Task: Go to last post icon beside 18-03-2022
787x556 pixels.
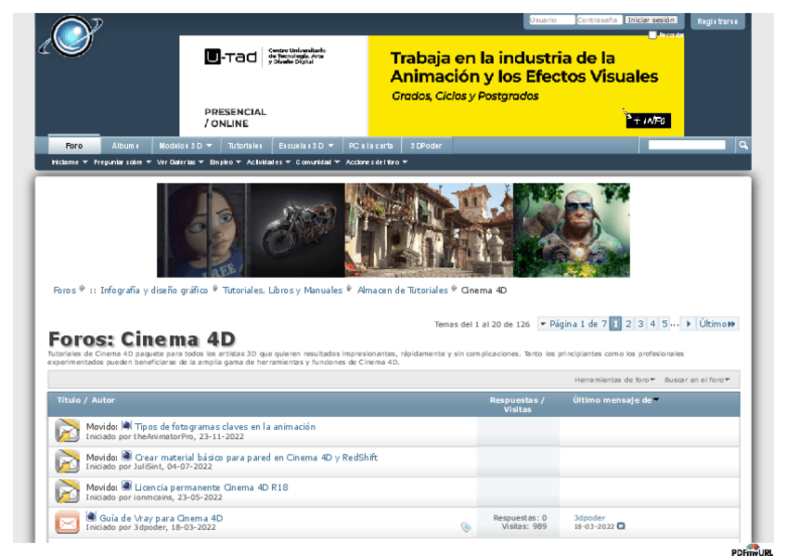Action: click(621, 526)
